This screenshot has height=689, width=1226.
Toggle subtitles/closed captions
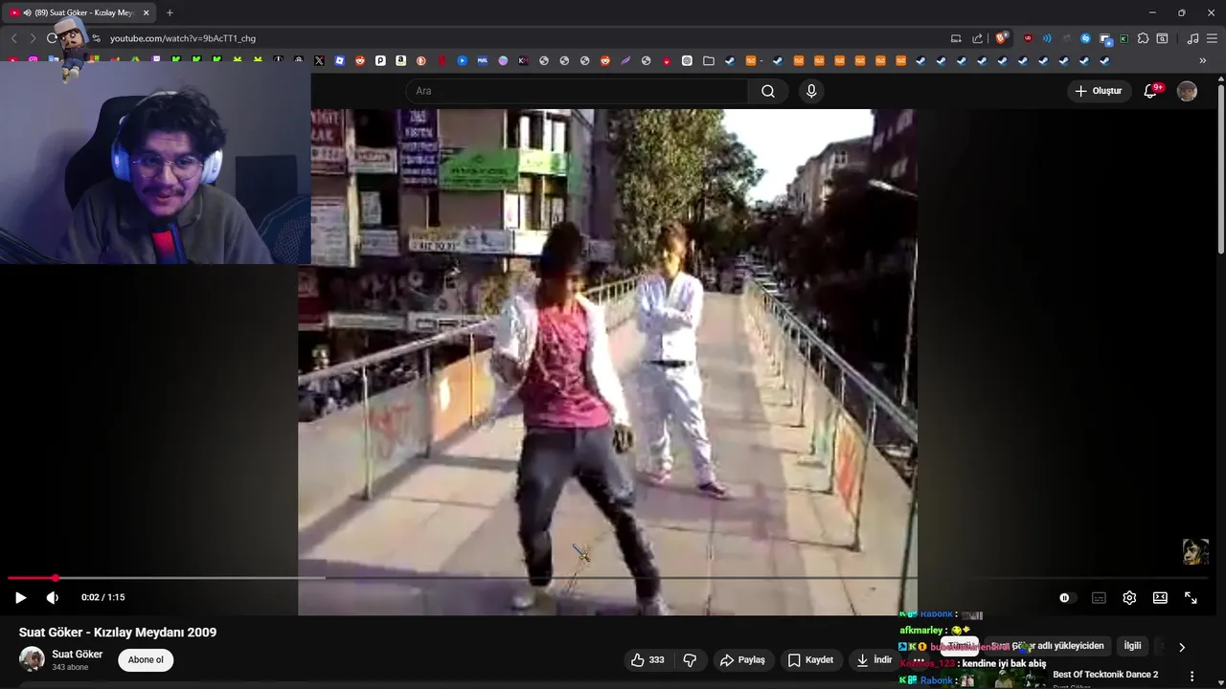pyautogui.click(x=1099, y=597)
